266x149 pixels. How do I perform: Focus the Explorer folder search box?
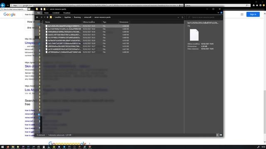pyautogui.click(x=204, y=17)
